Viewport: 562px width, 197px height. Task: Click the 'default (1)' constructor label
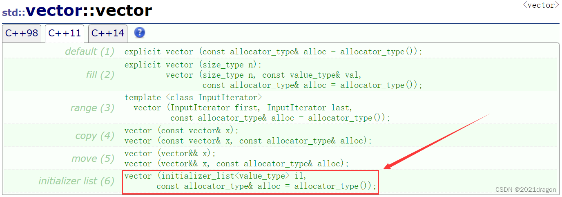click(x=89, y=51)
